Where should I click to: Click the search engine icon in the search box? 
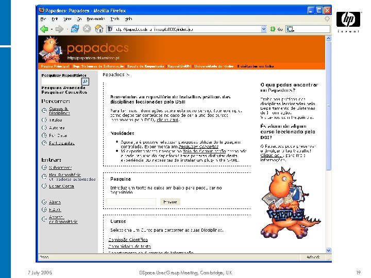[290, 29]
